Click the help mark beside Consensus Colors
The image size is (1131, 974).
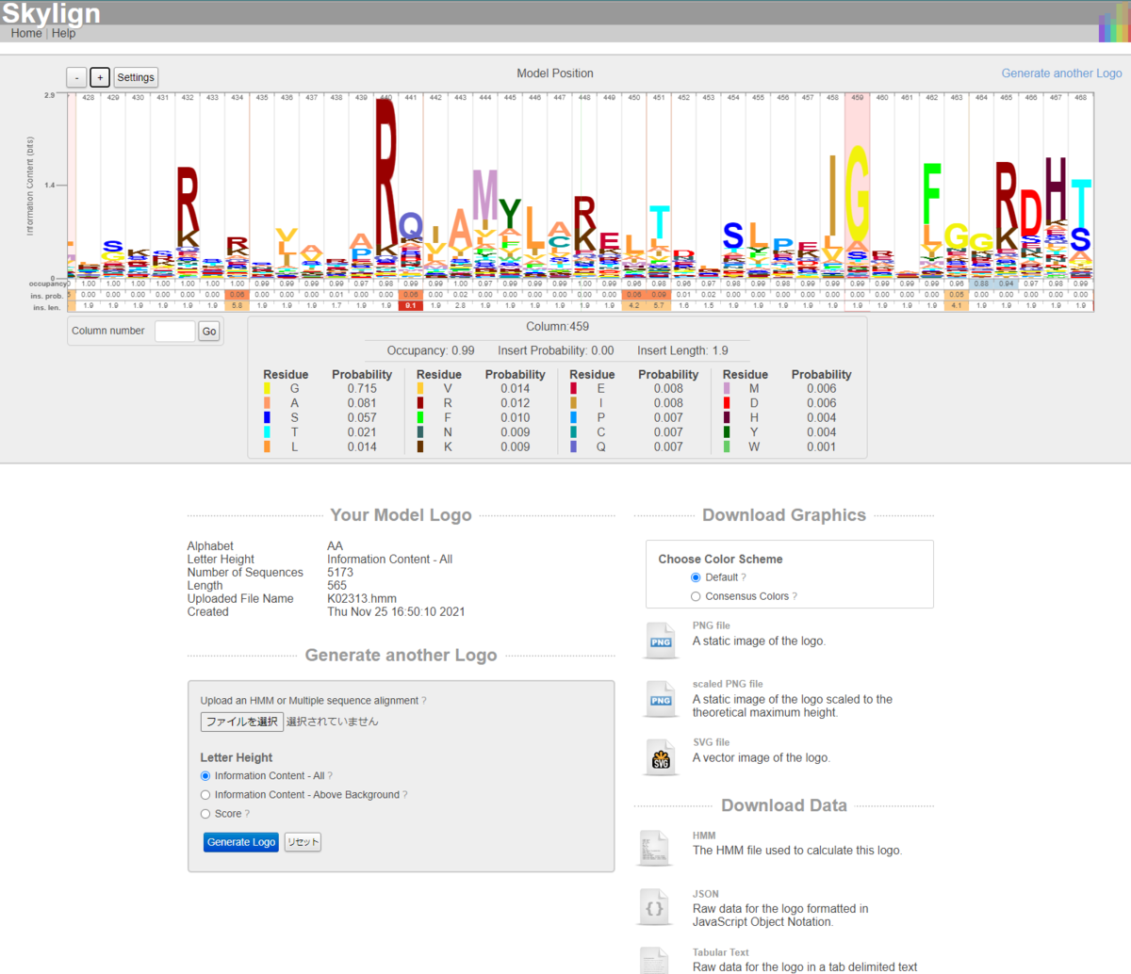click(x=795, y=596)
